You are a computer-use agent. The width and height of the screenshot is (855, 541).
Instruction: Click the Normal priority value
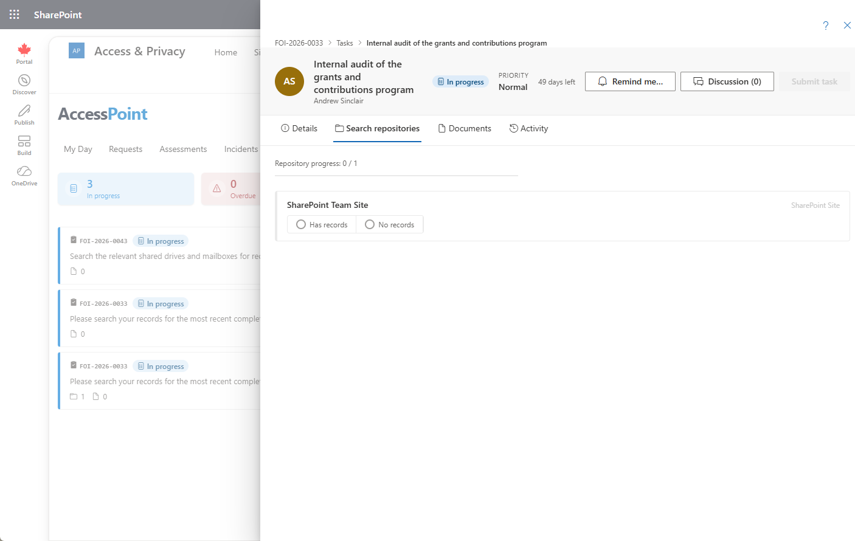click(513, 88)
